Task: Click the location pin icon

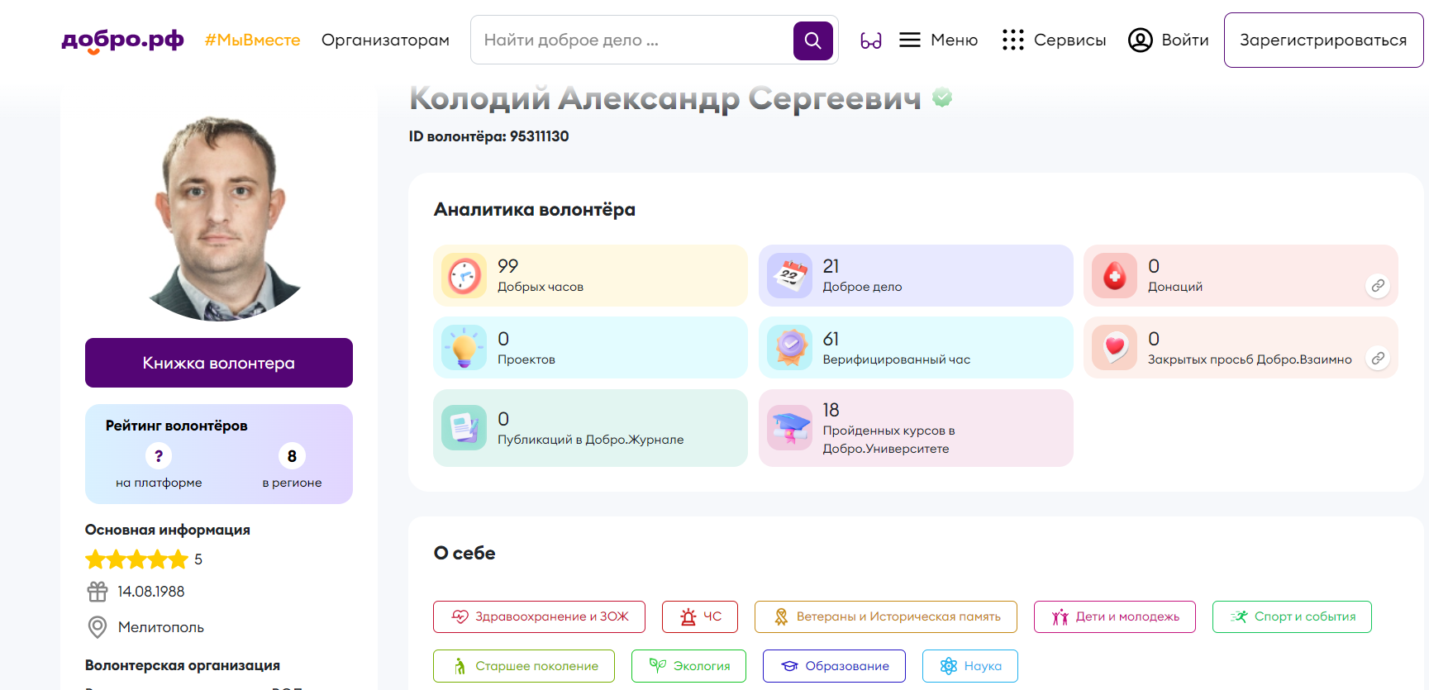Action: click(x=98, y=627)
